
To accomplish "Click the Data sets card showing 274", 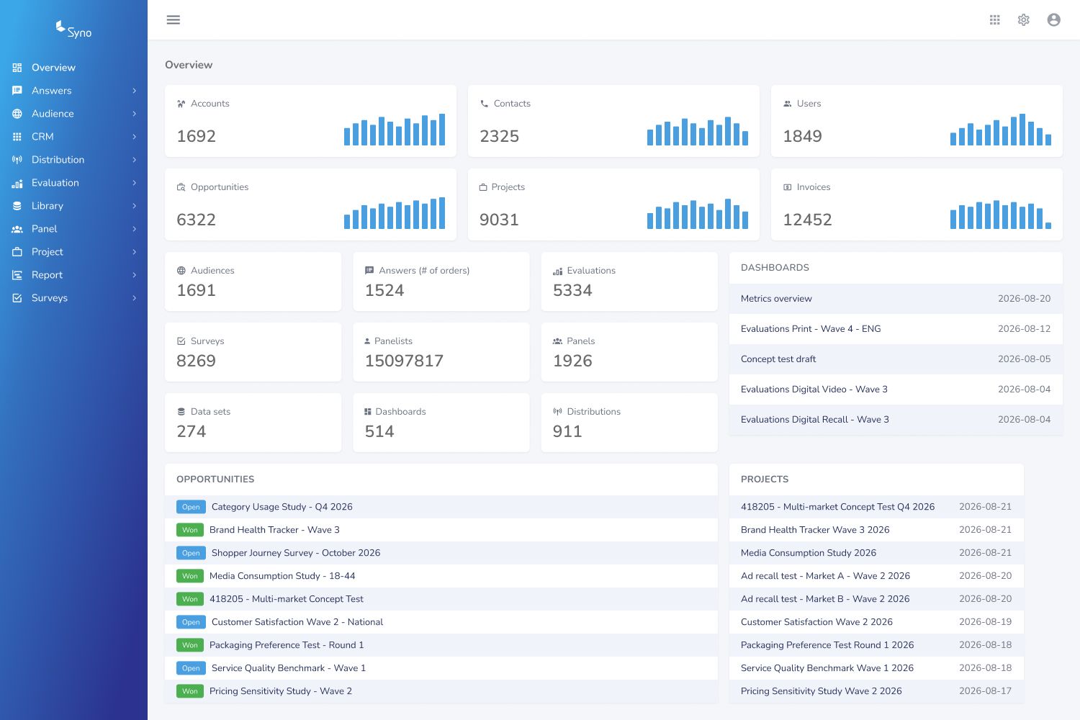I will coord(253,423).
